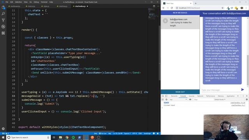Image resolution: width=249 pixels, height=140 pixels.
Task: Open the chatTextBox.js source link for Submit log
Action: tap(238, 103)
